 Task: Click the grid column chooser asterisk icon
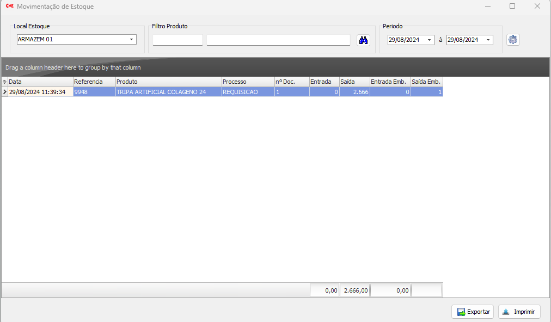point(5,82)
